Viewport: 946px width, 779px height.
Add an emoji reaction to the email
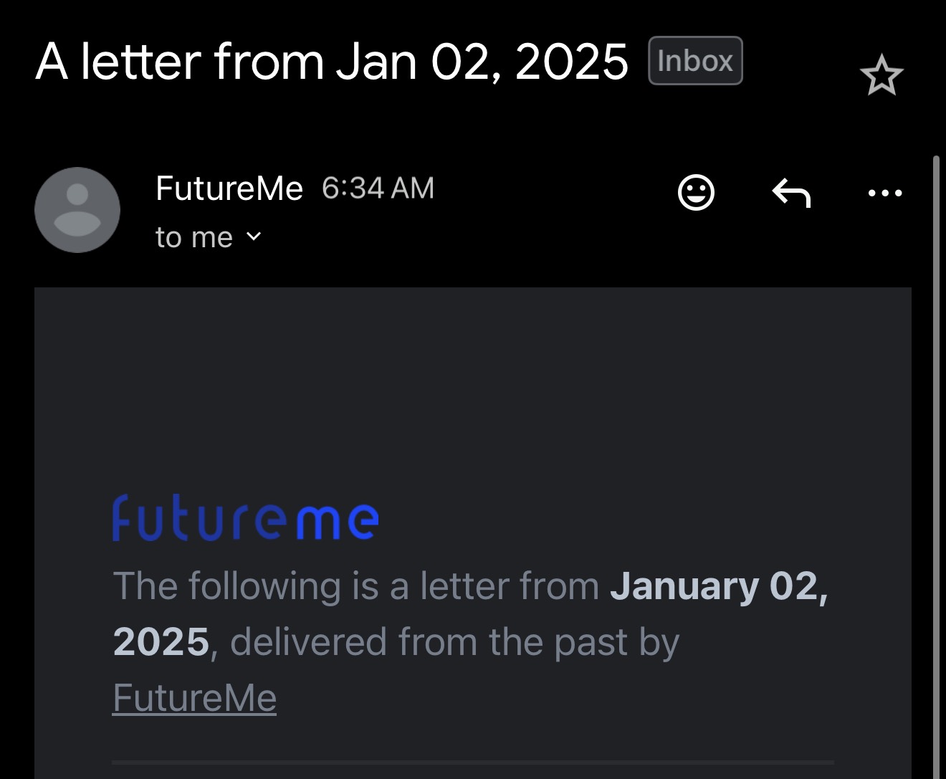click(696, 192)
